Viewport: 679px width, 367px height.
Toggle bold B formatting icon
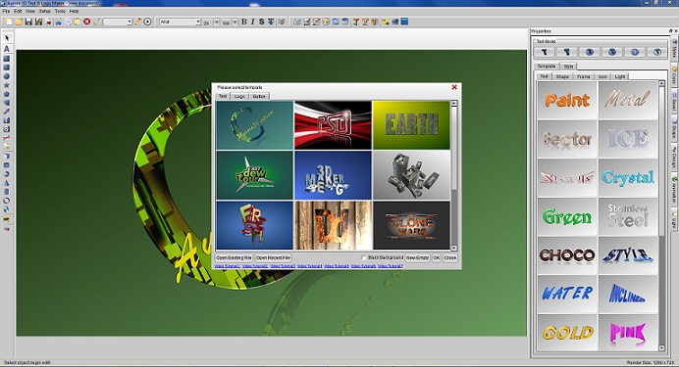click(243, 22)
